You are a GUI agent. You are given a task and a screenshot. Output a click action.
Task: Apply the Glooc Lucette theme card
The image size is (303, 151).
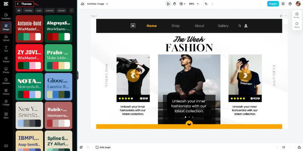coord(58,86)
